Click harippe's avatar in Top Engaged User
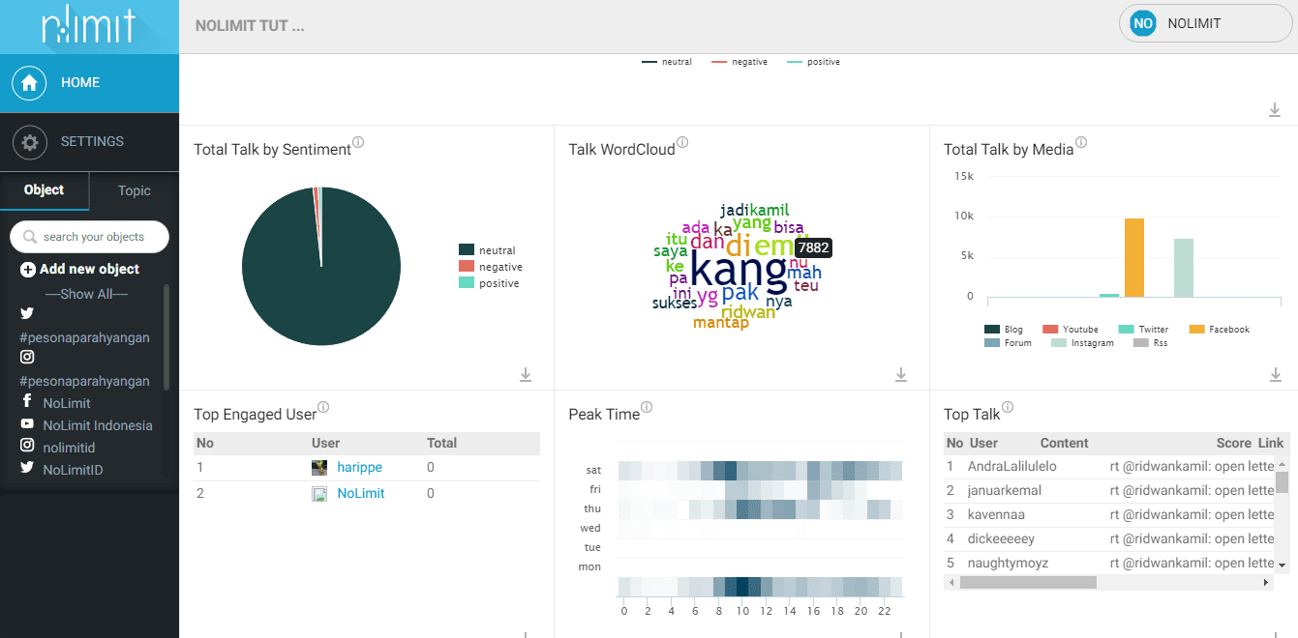The height and width of the screenshot is (638, 1298). tap(319, 468)
